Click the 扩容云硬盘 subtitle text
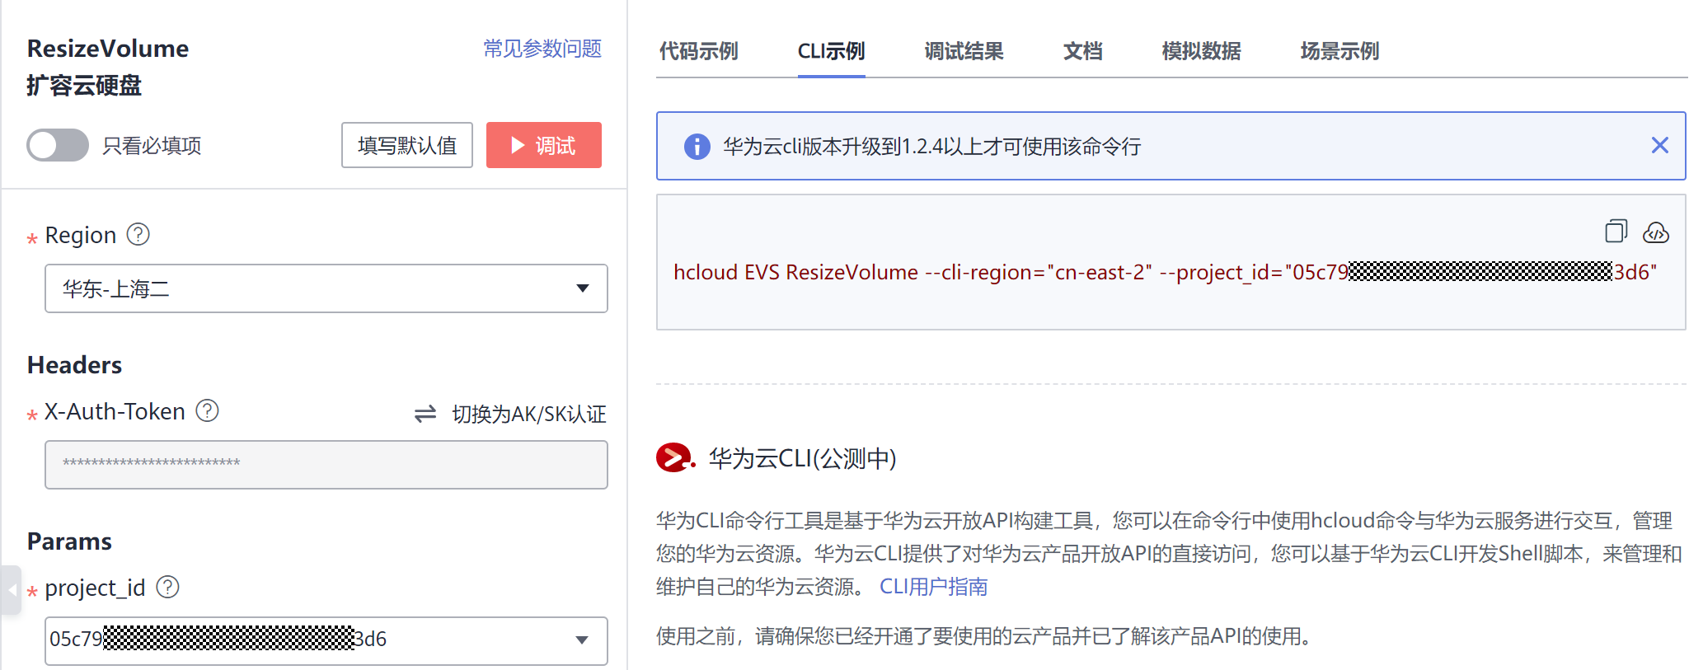The width and height of the screenshot is (1689, 670). coord(84,86)
